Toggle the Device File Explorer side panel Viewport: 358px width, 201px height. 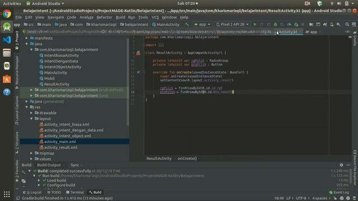point(355,167)
